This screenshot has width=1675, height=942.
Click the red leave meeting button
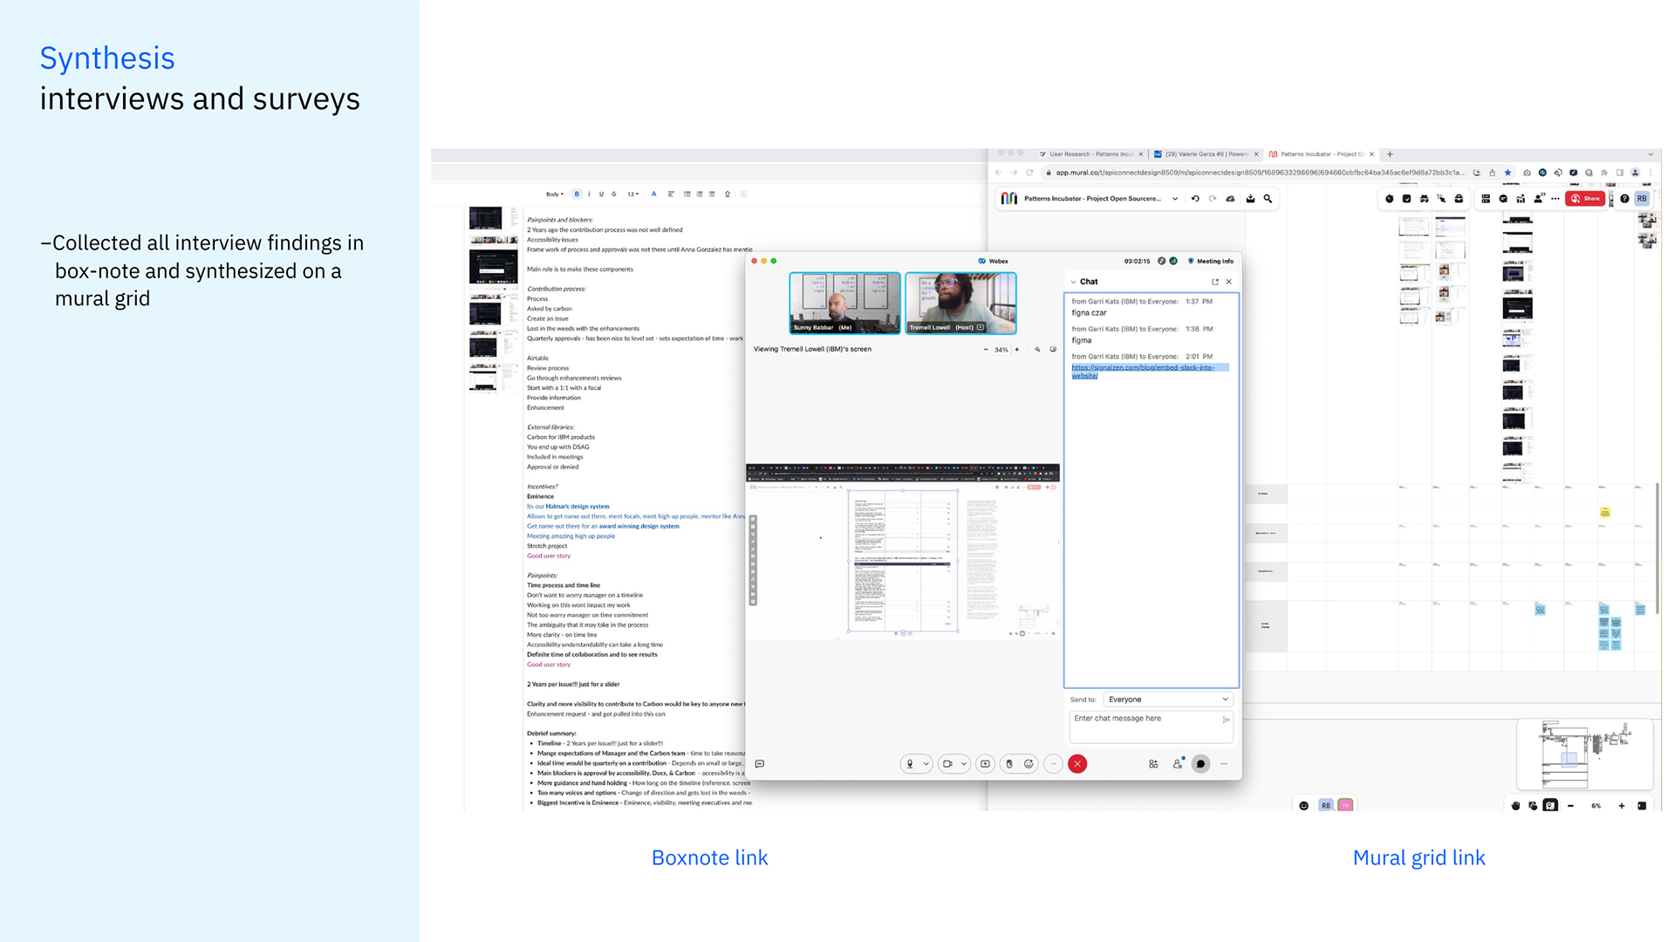click(x=1077, y=764)
